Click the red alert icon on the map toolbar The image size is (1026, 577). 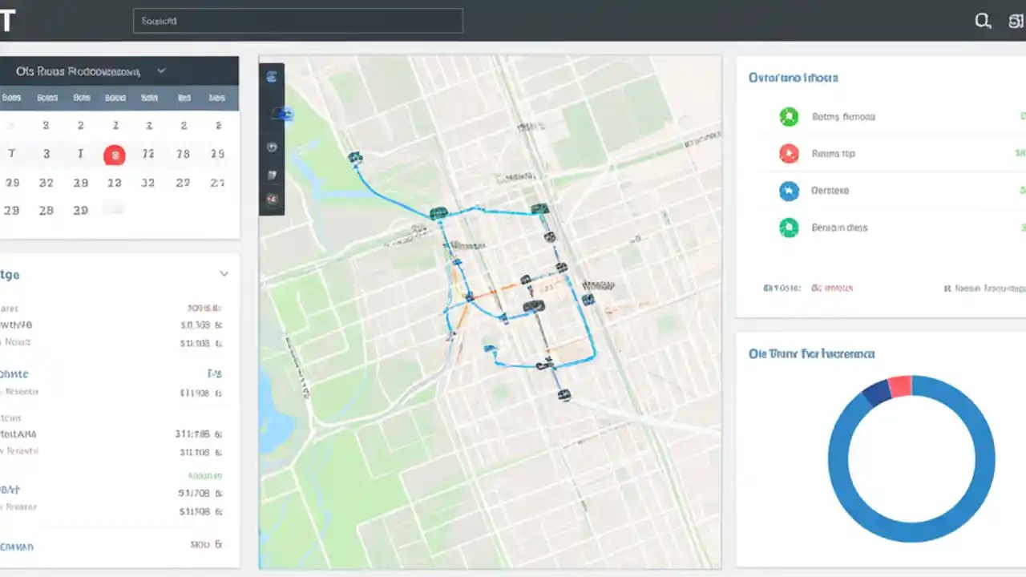(x=271, y=200)
